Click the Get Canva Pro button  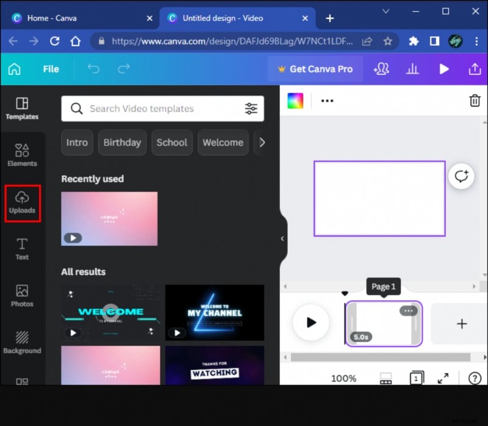click(x=315, y=69)
